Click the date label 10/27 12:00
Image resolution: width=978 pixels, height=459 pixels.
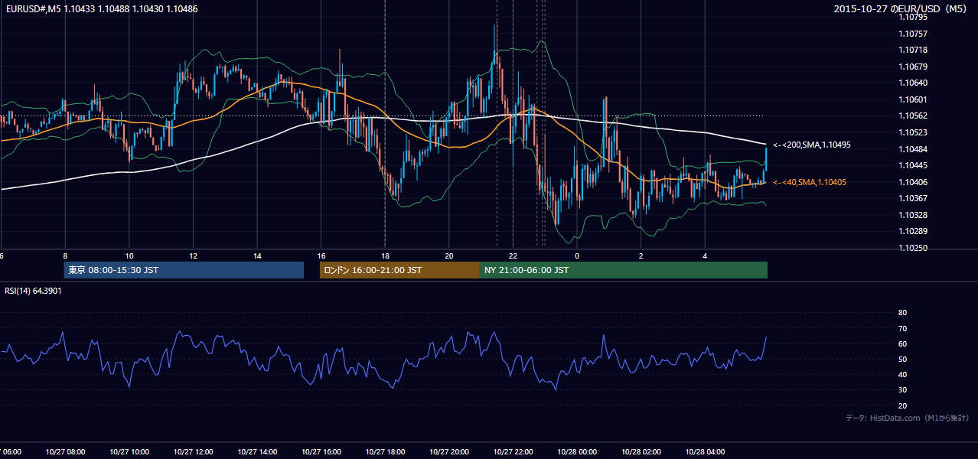click(193, 452)
